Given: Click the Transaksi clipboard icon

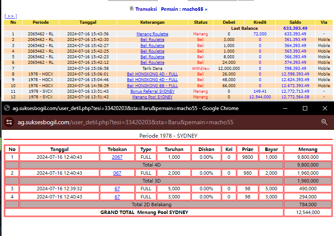Looking at the screenshot, I should pyautogui.click(x=132, y=9).
